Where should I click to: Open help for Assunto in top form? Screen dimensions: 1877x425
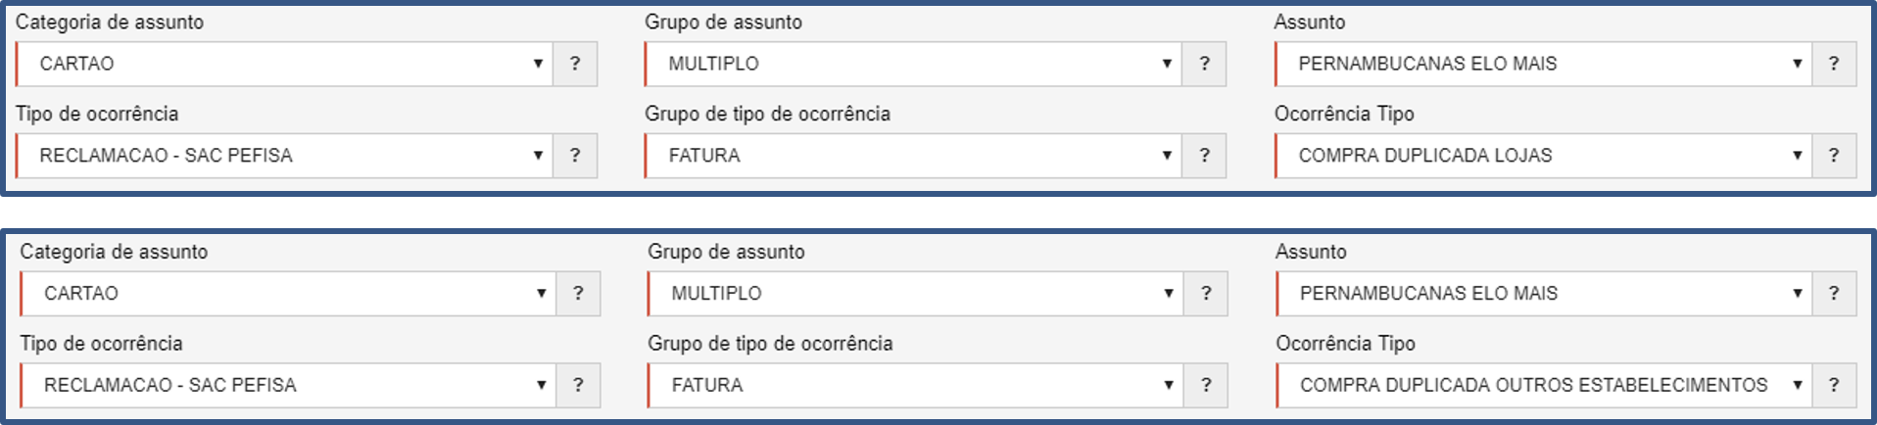pyautogui.click(x=1833, y=64)
